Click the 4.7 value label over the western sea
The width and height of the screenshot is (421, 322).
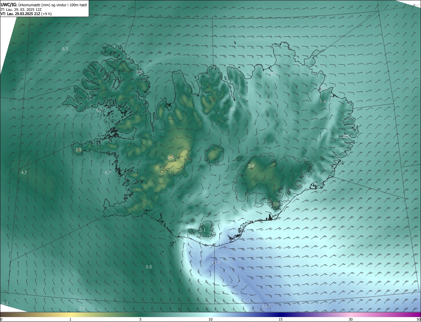pos(24,173)
